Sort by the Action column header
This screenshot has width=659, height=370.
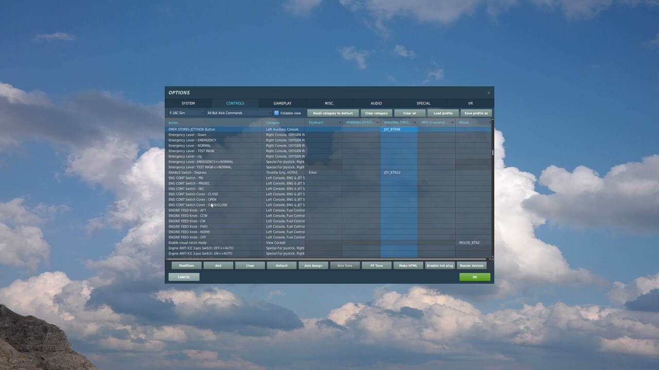point(214,122)
